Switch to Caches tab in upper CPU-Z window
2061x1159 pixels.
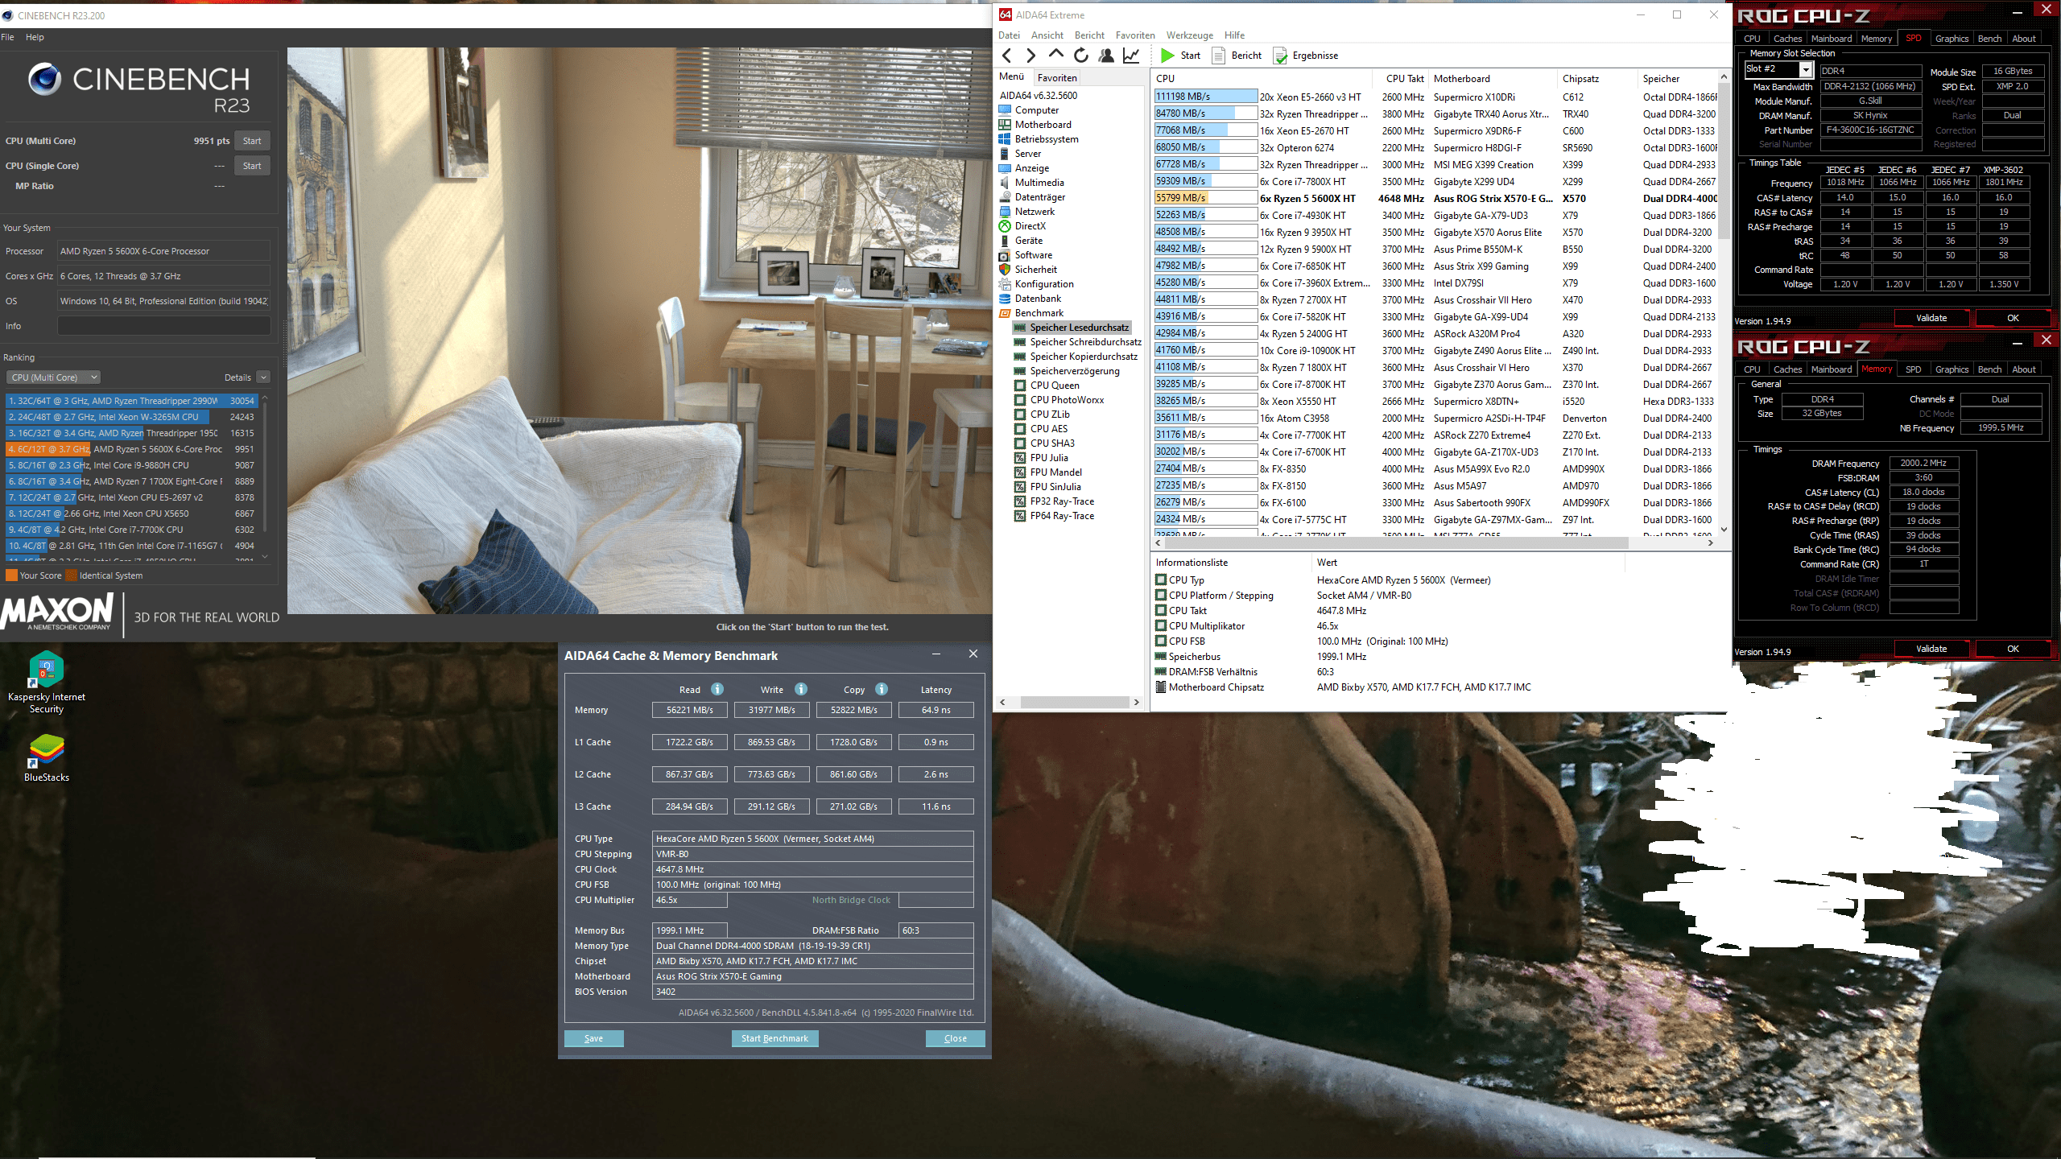click(1787, 39)
